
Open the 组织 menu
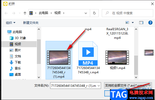click(x=10, y=23)
